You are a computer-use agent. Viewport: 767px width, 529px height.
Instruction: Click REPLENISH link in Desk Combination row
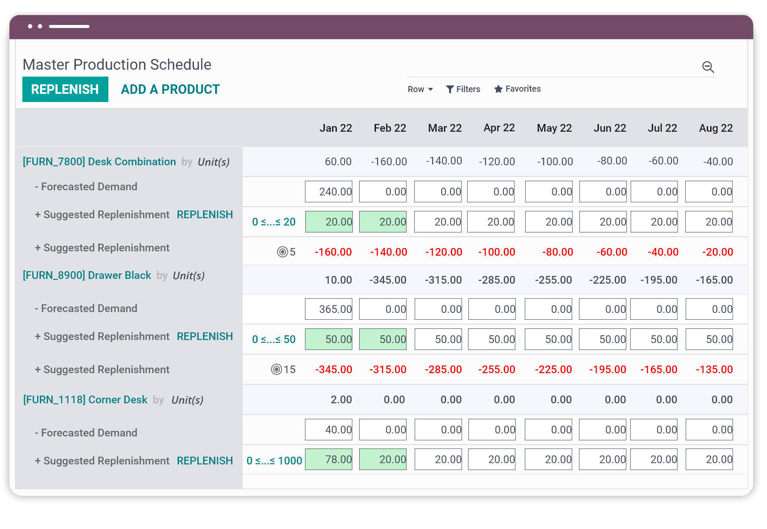coord(205,214)
